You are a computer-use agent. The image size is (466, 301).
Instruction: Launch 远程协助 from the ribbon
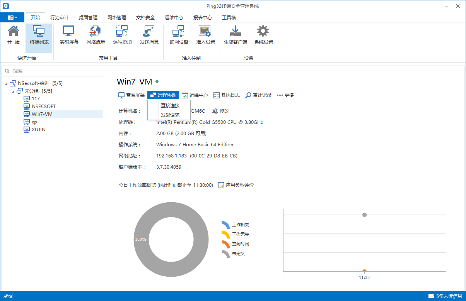click(x=122, y=35)
